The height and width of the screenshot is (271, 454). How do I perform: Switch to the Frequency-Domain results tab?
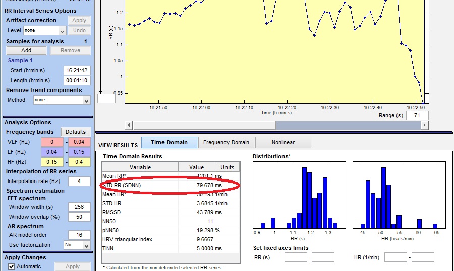(x=226, y=143)
